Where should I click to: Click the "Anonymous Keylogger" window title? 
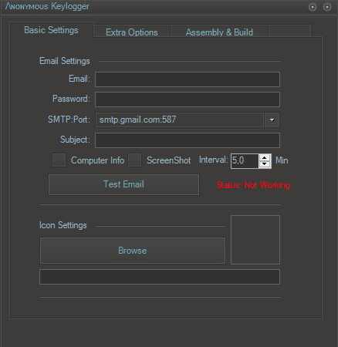click(x=47, y=6)
